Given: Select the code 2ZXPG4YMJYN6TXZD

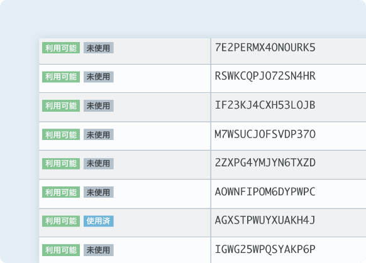Looking at the screenshot, I should point(265,163).
